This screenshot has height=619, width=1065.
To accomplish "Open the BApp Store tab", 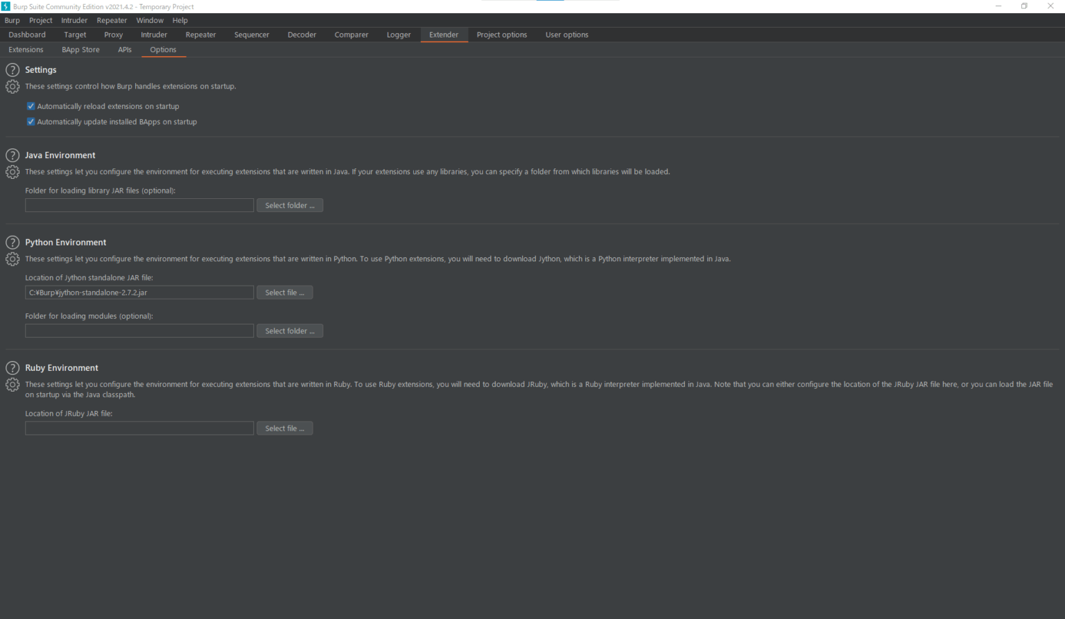I will [80, 49].
